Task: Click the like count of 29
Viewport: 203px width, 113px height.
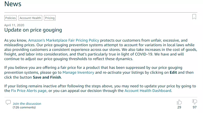Action: point(179,107)
